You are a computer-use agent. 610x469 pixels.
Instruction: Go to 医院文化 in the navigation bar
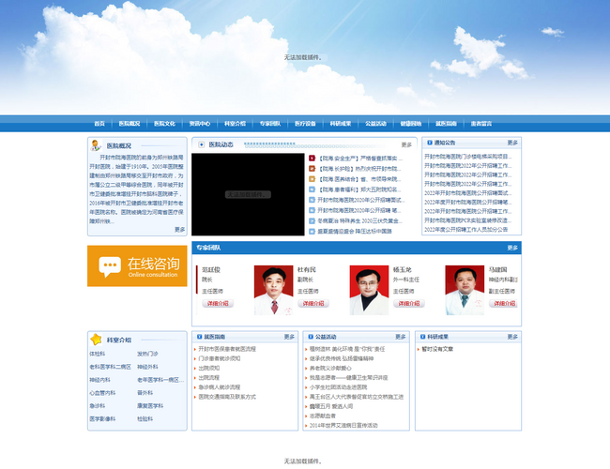pyautogui.click(x=164, y=124)
